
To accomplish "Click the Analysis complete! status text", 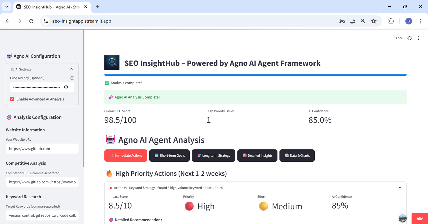I will point(126,83).
